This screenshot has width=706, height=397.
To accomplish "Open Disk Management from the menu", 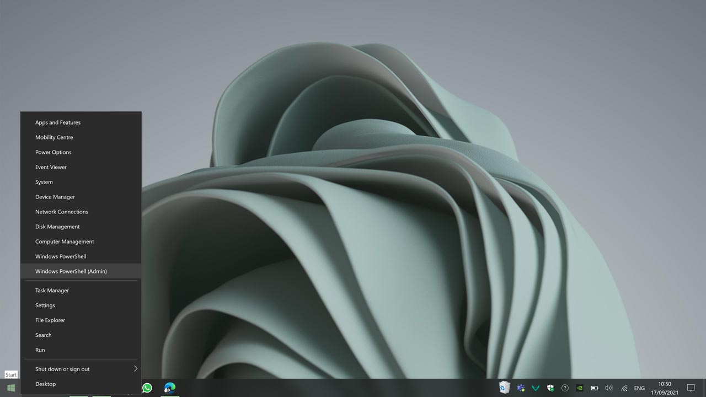I will (x=57, y=227).
